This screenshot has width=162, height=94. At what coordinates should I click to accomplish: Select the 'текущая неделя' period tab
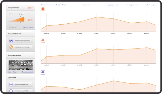[x=86, y=5]
